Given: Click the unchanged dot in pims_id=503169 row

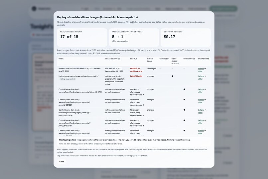Looking at the screenshot, I should point(184,120).
